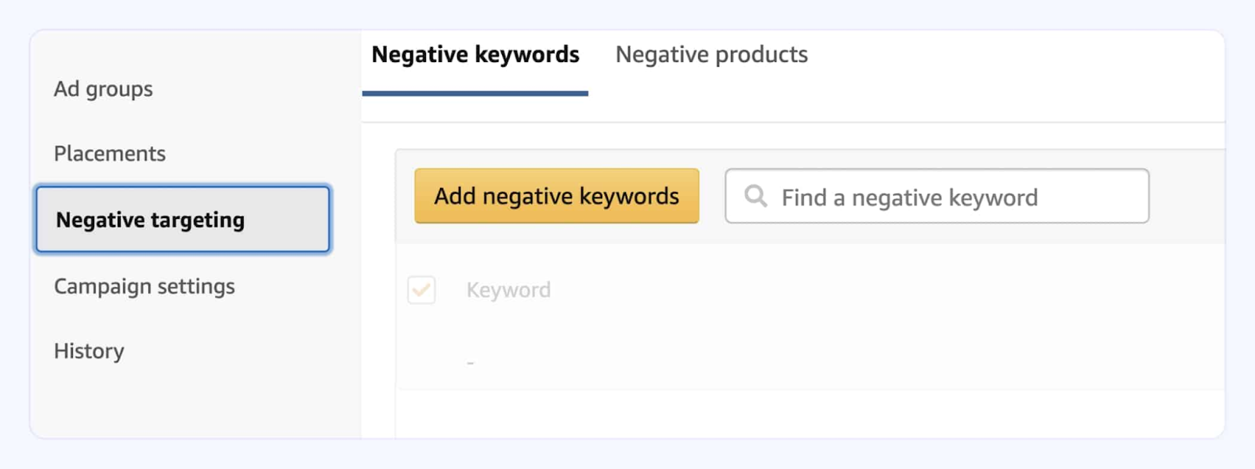The width and height of the screenshot is (1255, 469).
Task: Switch to the Negative products tab
Action: click(711, 55)
